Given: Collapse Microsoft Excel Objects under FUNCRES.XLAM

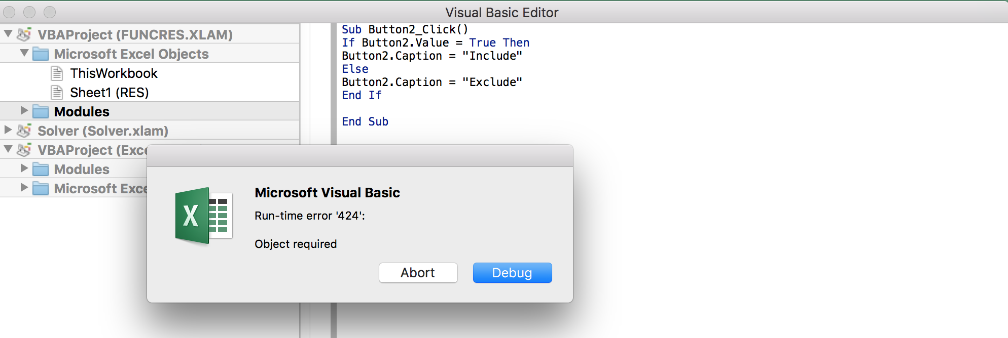Looking at the screenshot, I should click(x=24, y=53).
